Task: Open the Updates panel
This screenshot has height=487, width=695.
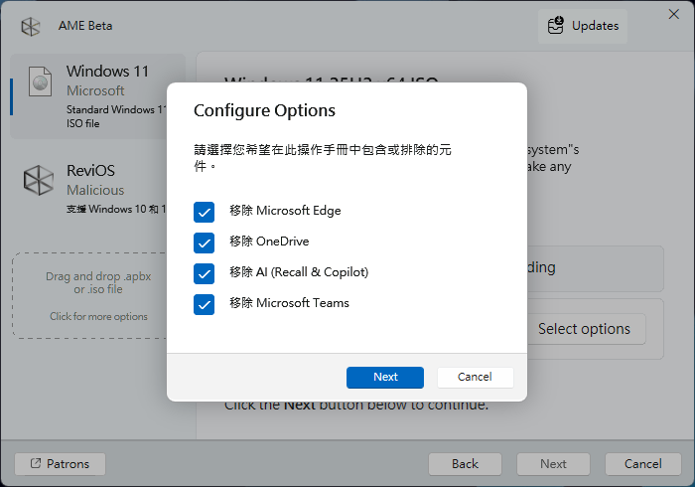Action: (584, 26)
